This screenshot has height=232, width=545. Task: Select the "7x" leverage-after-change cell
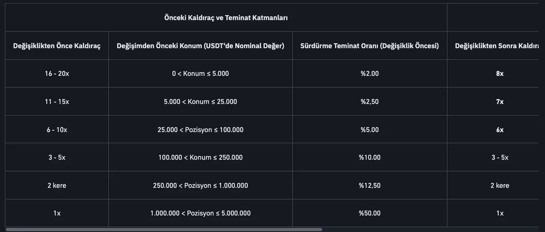point(500,102)
